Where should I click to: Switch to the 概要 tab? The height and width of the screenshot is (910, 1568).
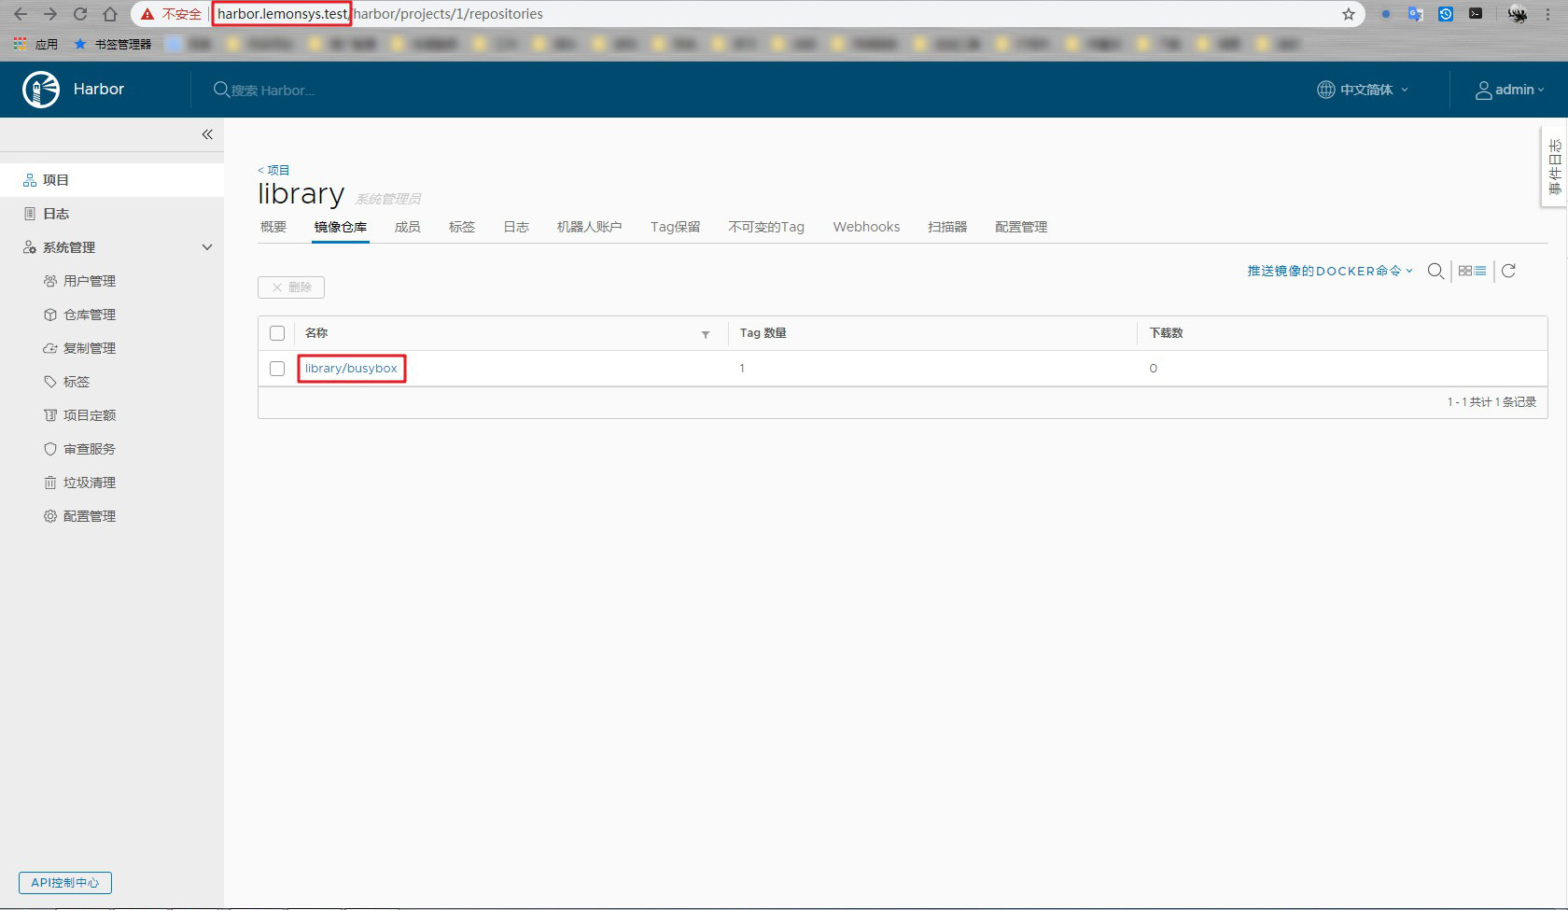click(x=273, y=227)
